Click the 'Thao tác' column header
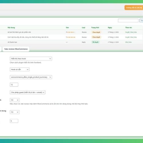143x143 pixels. (x=128, y=27)
